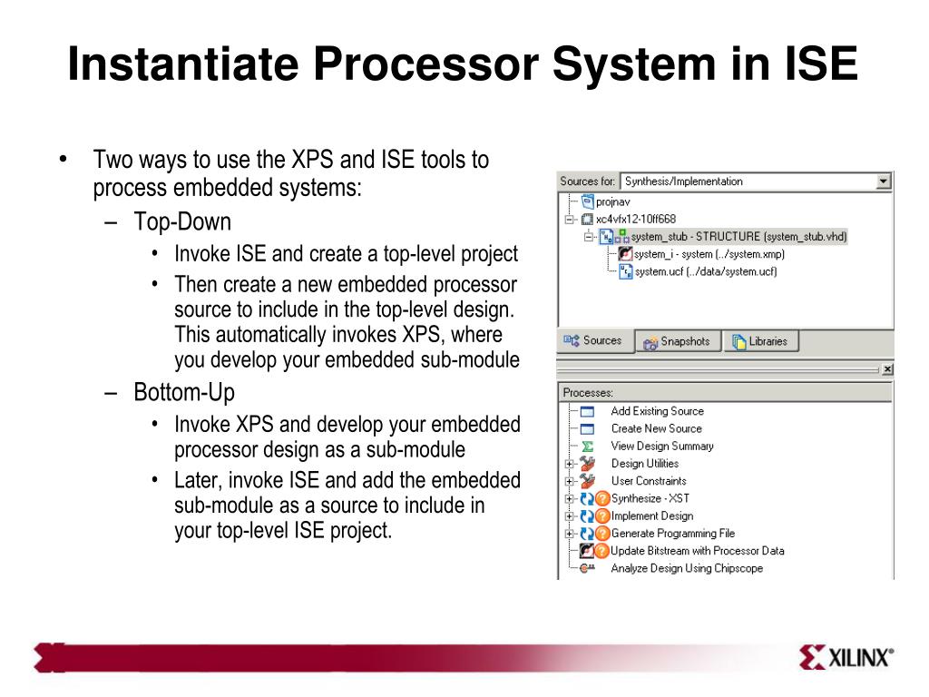Click the Snapshots tab camera icon
The height and width of the screenshot is (697, 929).
650,342
